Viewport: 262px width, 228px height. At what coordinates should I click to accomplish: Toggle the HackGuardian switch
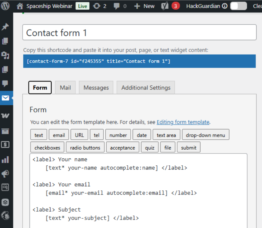point(239,6)
